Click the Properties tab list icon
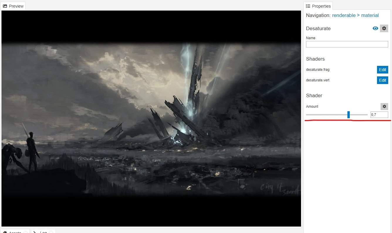The image size is (392, 233). 308,6
